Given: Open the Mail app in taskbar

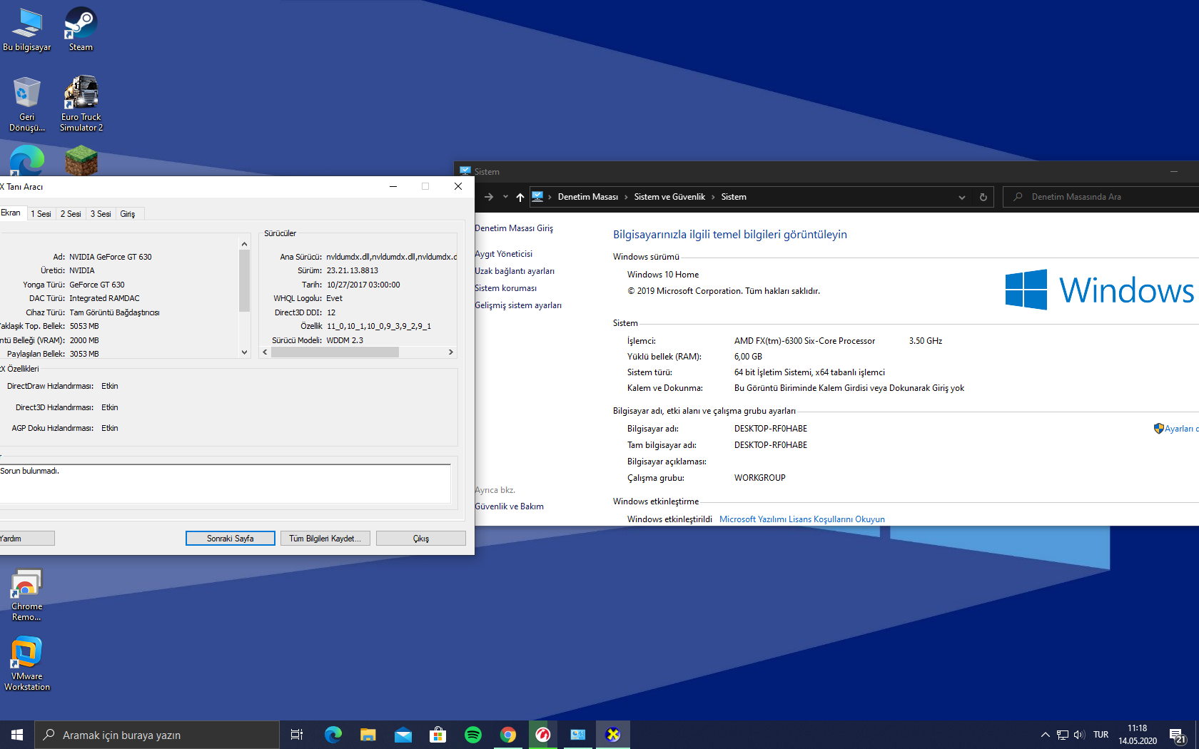Looking at the screenshot, I should [x=403, y=735].
